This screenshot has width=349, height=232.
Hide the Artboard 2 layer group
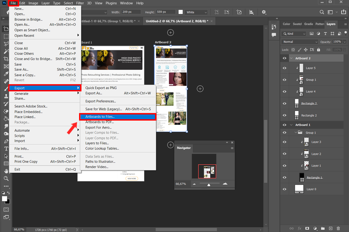285,58
